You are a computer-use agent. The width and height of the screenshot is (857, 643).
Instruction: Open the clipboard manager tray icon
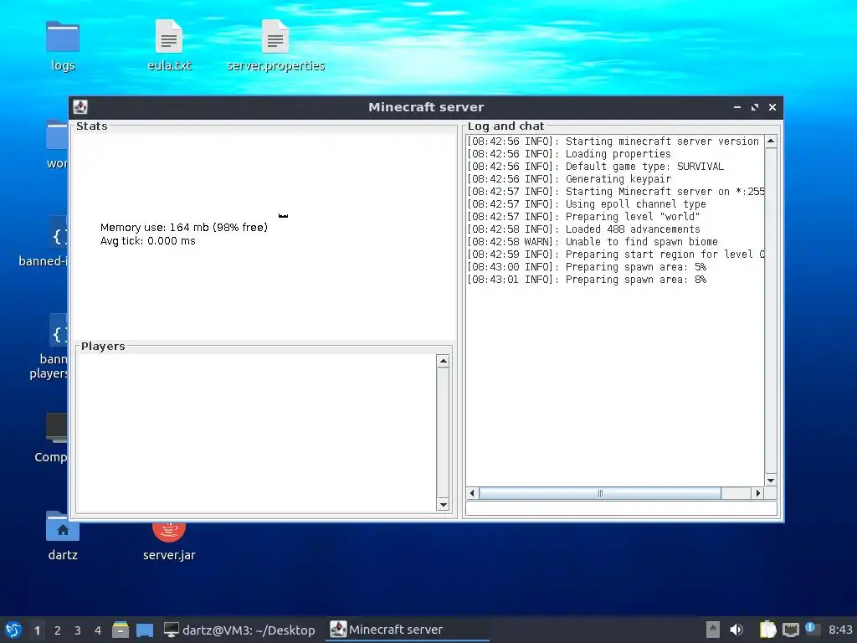tap(768, 630)
